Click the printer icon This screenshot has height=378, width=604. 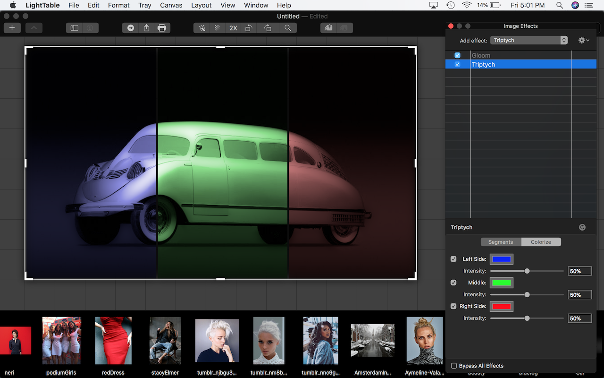[x=162, y=28]
